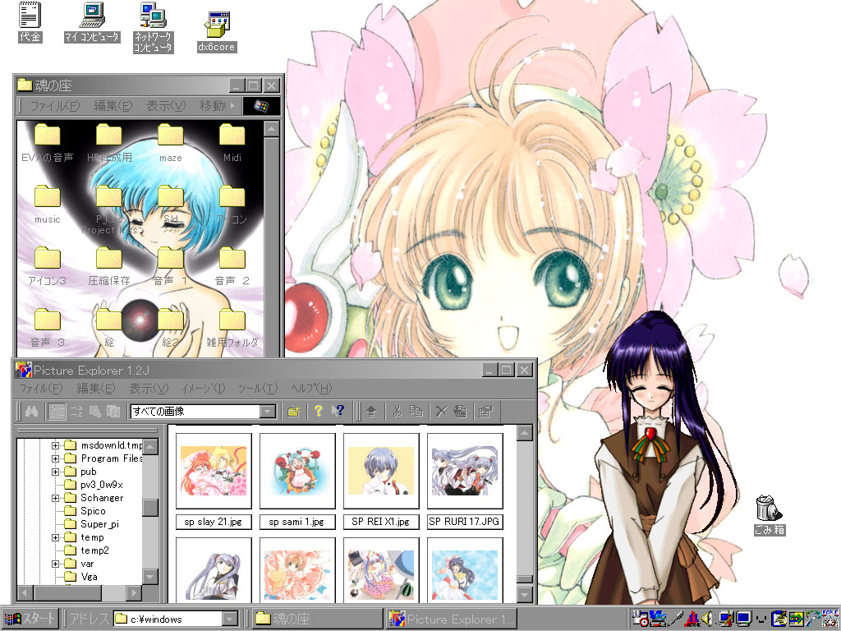Screen dimensions: 841x631
Task: Select the Midi folder icon
Action: tap(232, 143)
